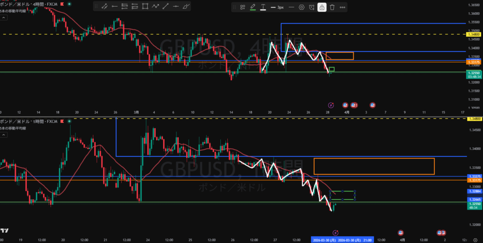Collapse the upper chart indicator legend
The width and height of the screenshot is (483, 243).
(3, 17)
